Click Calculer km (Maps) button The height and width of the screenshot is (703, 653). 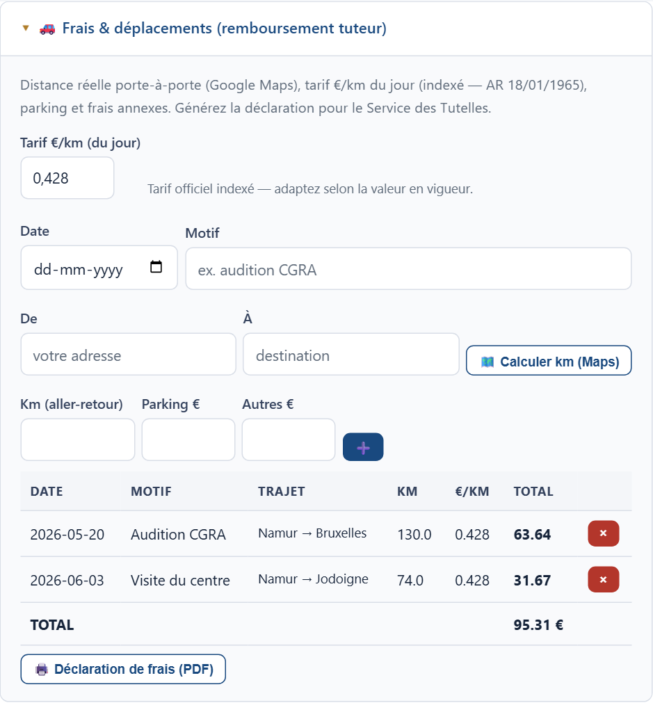tap(549, 360)
